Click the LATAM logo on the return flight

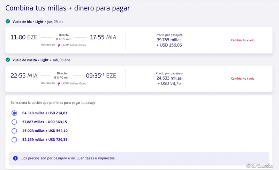coord(59,83)
